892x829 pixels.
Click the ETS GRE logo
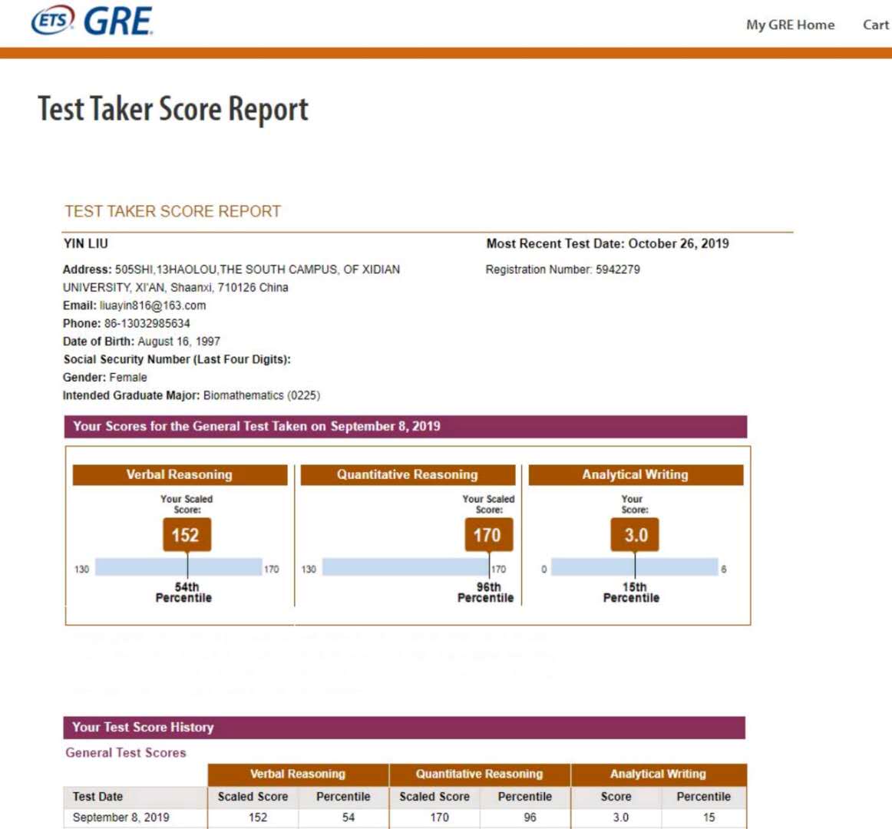point(92,21)
